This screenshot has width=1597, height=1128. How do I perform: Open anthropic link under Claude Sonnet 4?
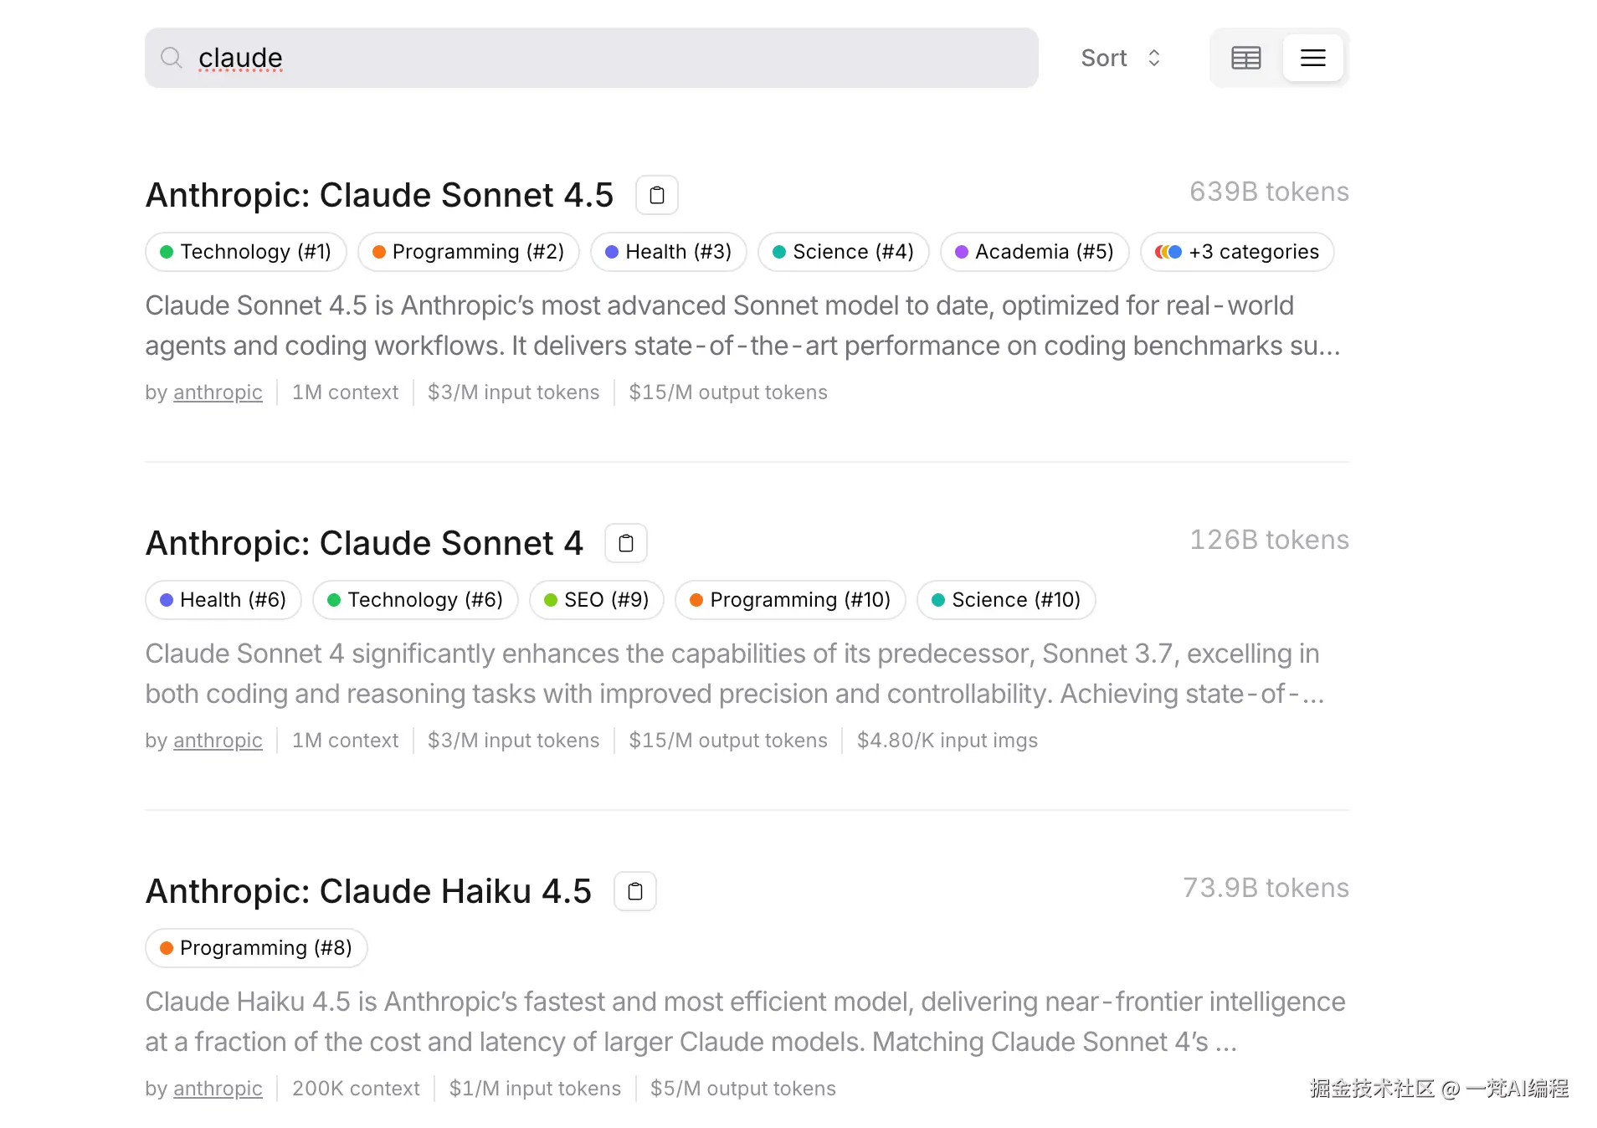pyautogui.click(x=218, y=741)
